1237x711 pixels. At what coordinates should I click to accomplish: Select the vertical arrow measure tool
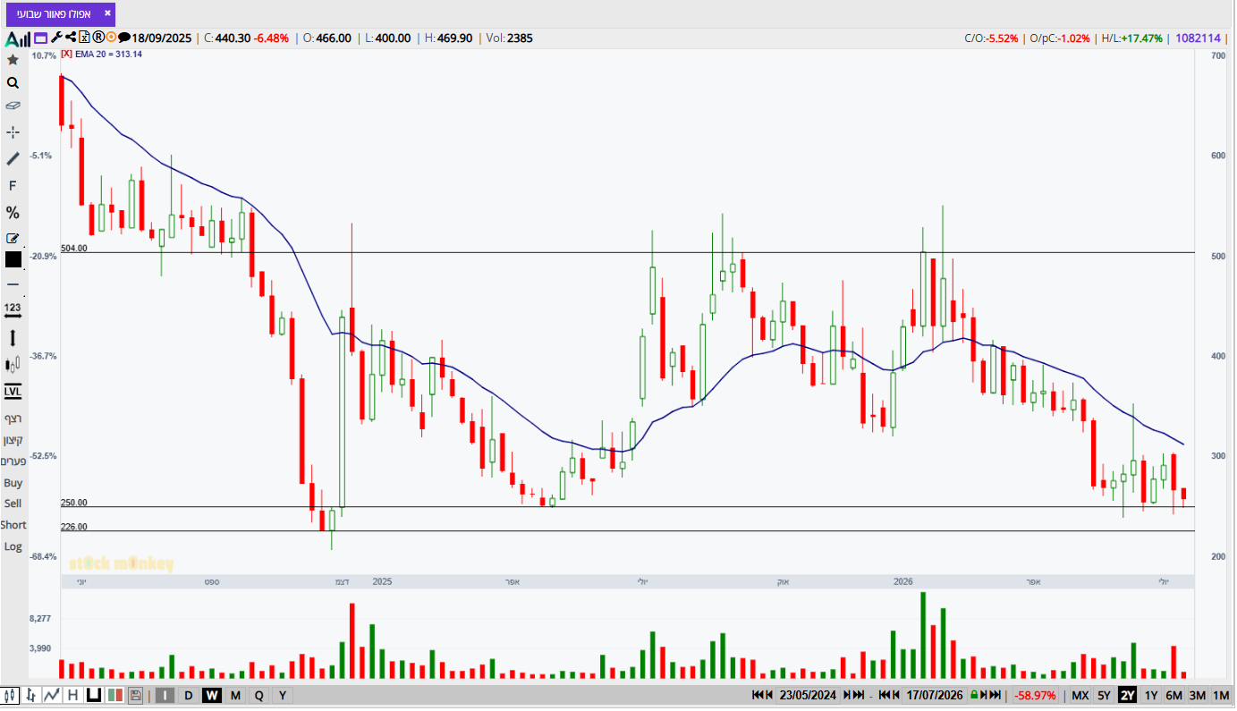pyautogui.click(x=13, y=338)
